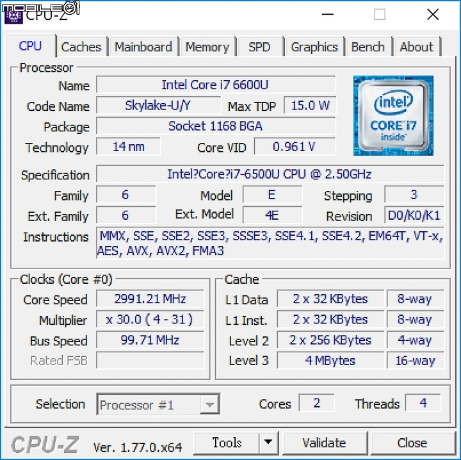Image resolution: width=461 pixels, height=460 pixels.
Task: Select the SPD tab
Action: (x=259, y=47)
